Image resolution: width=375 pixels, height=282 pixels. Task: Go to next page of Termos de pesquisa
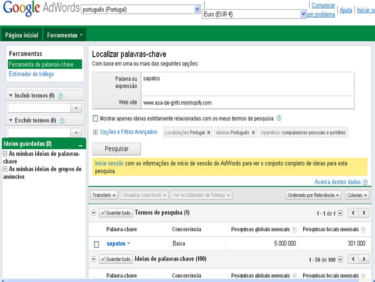(364, 212)
